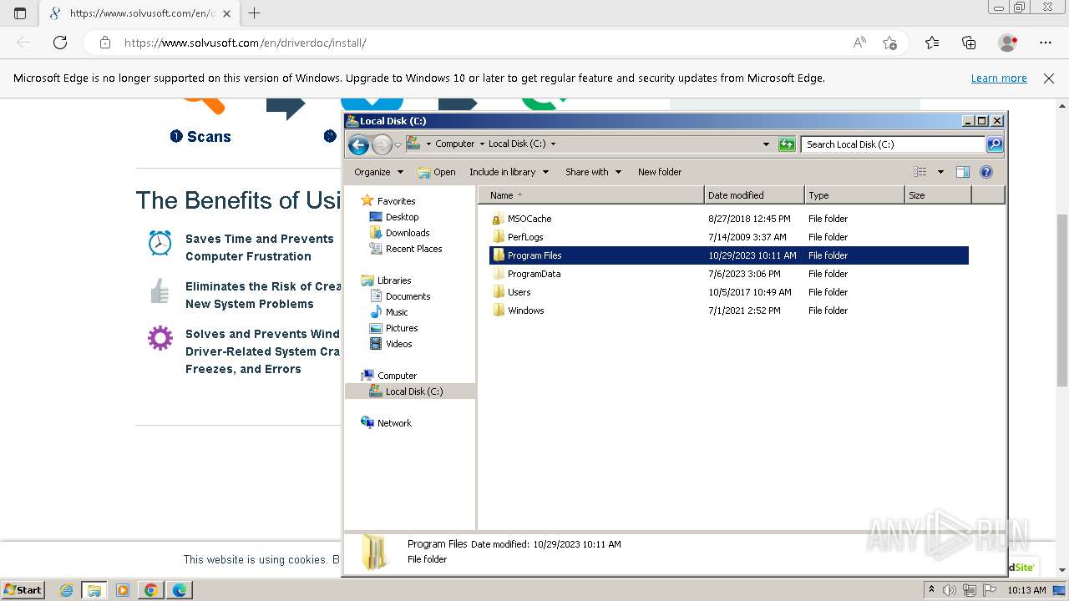Click the Explorer Back arrow button
Image resolution: width=1069 pixels, height=601 pixels.
pyautogui.click(x=358, y=144)
